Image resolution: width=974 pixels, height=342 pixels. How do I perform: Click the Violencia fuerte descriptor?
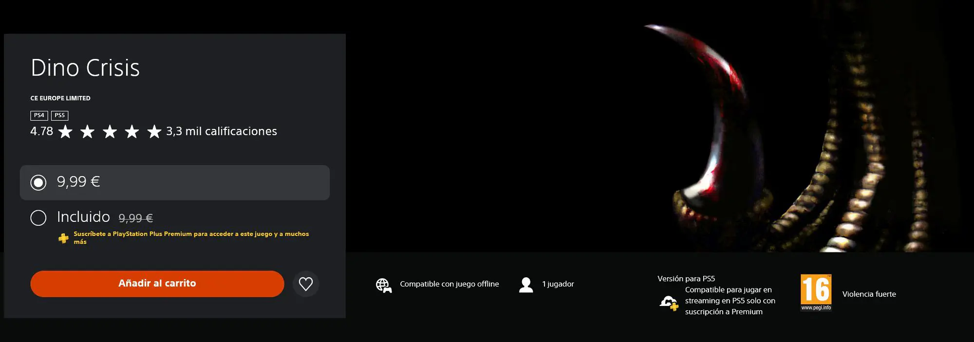[x=869, y=294]
